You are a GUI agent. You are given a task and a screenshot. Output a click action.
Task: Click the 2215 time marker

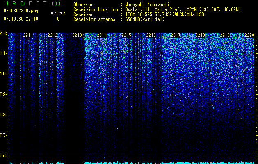126,35
